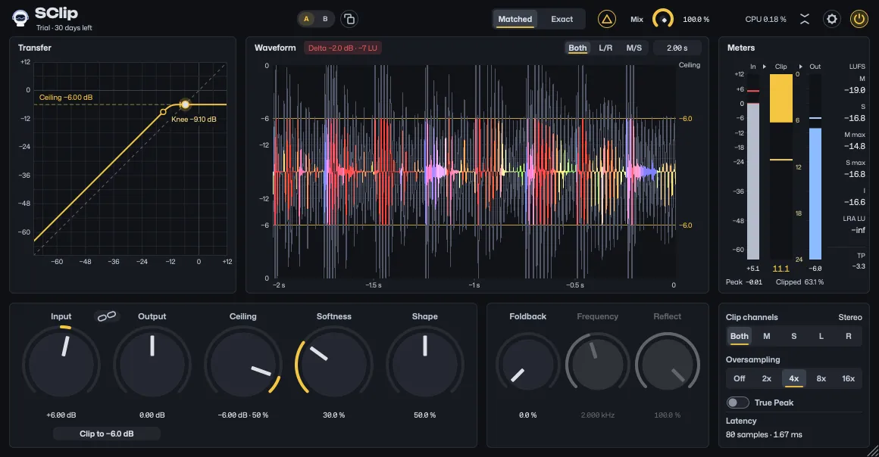The height and width of the screenshot is (457, 879).
Task: Click the Delta −2.0 dB badge
Action: tap(343, 48)
